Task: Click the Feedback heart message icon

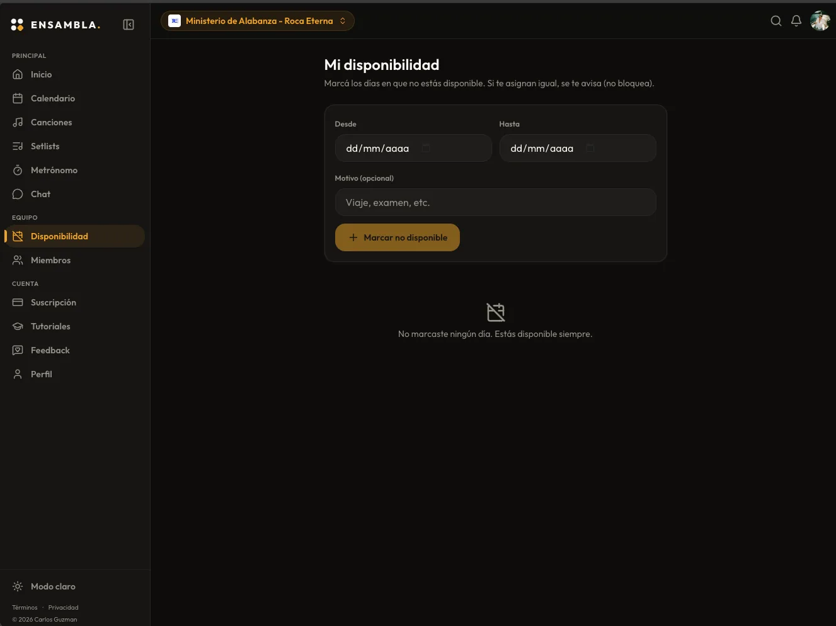Action: (18, 350)
